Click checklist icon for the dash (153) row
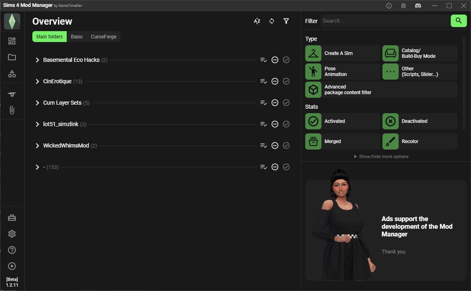Viewport: 471px width, 291px height. pos(264,167)
